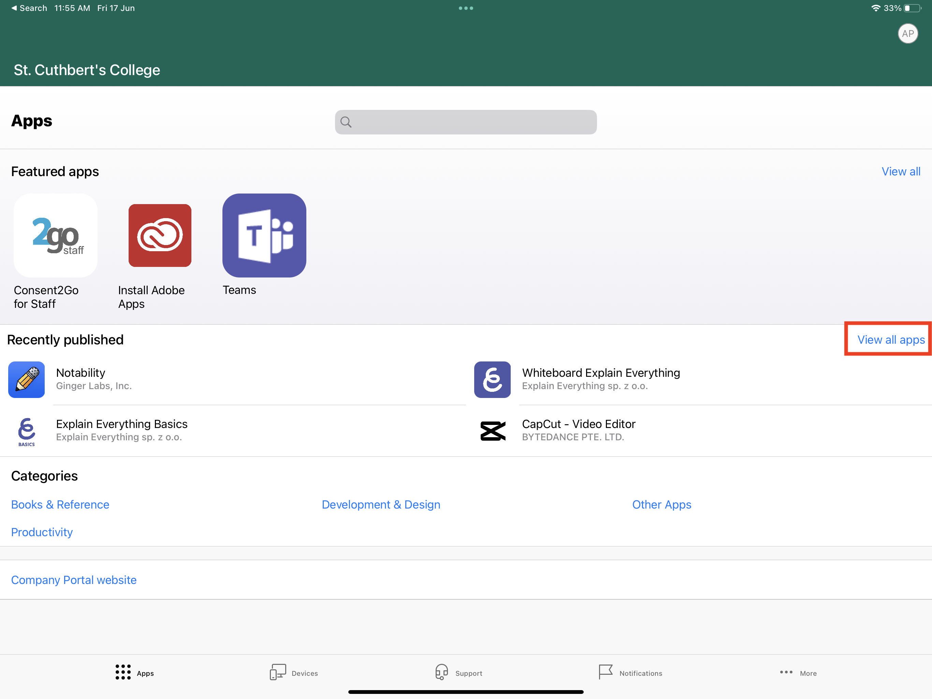The height and width of the screenshot is (699, 932).
Task: Open Productivity category
Action: click(x=42, y=532)
